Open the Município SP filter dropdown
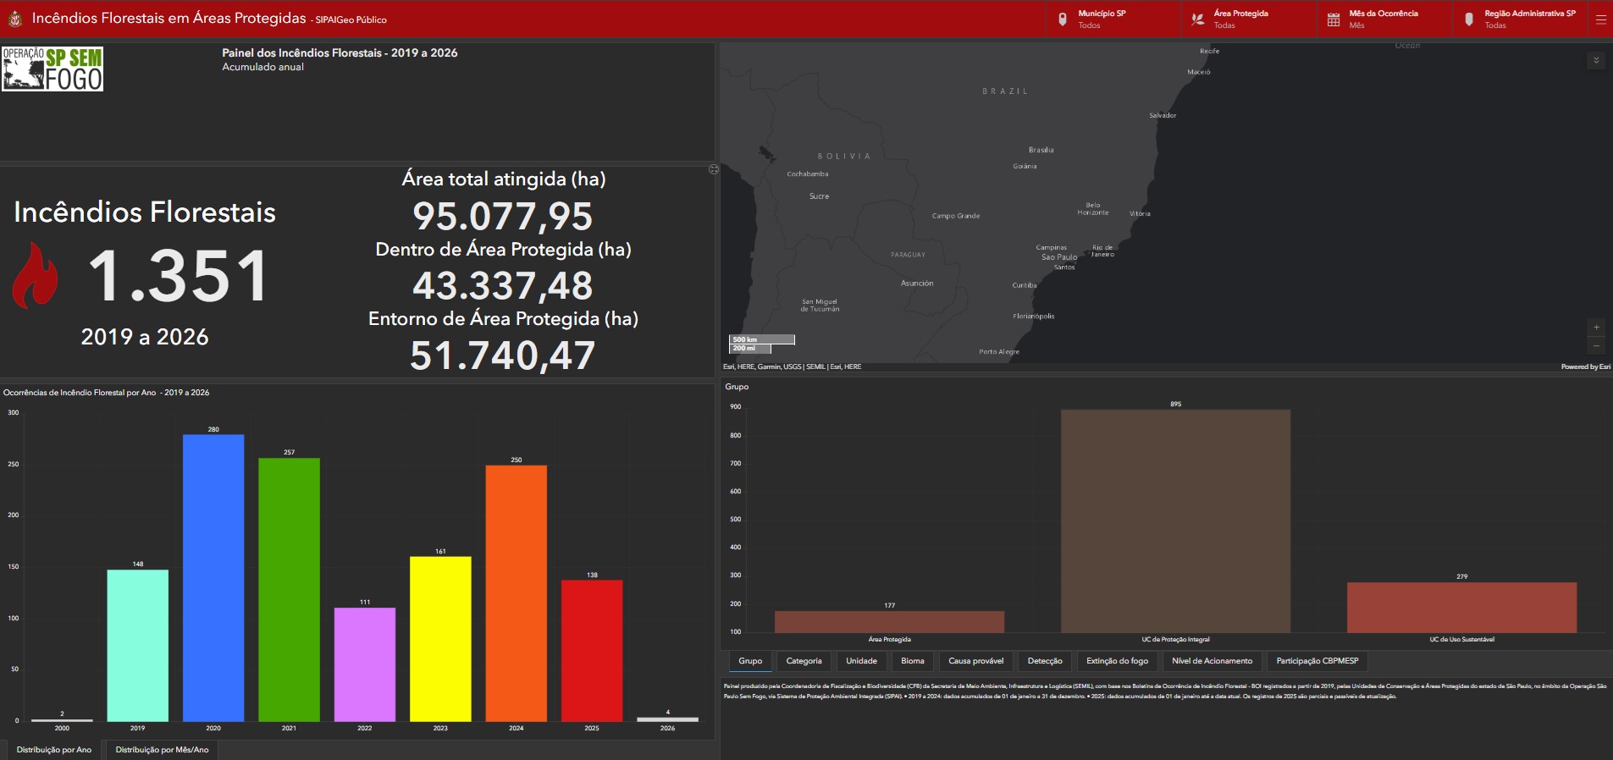1613x760 pixels. point(1114,19)
